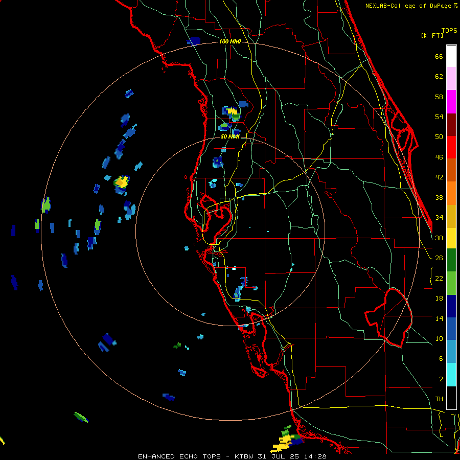Click the 31 JUL 25 date text
The image size is (460, 460).
pos(279,456)
